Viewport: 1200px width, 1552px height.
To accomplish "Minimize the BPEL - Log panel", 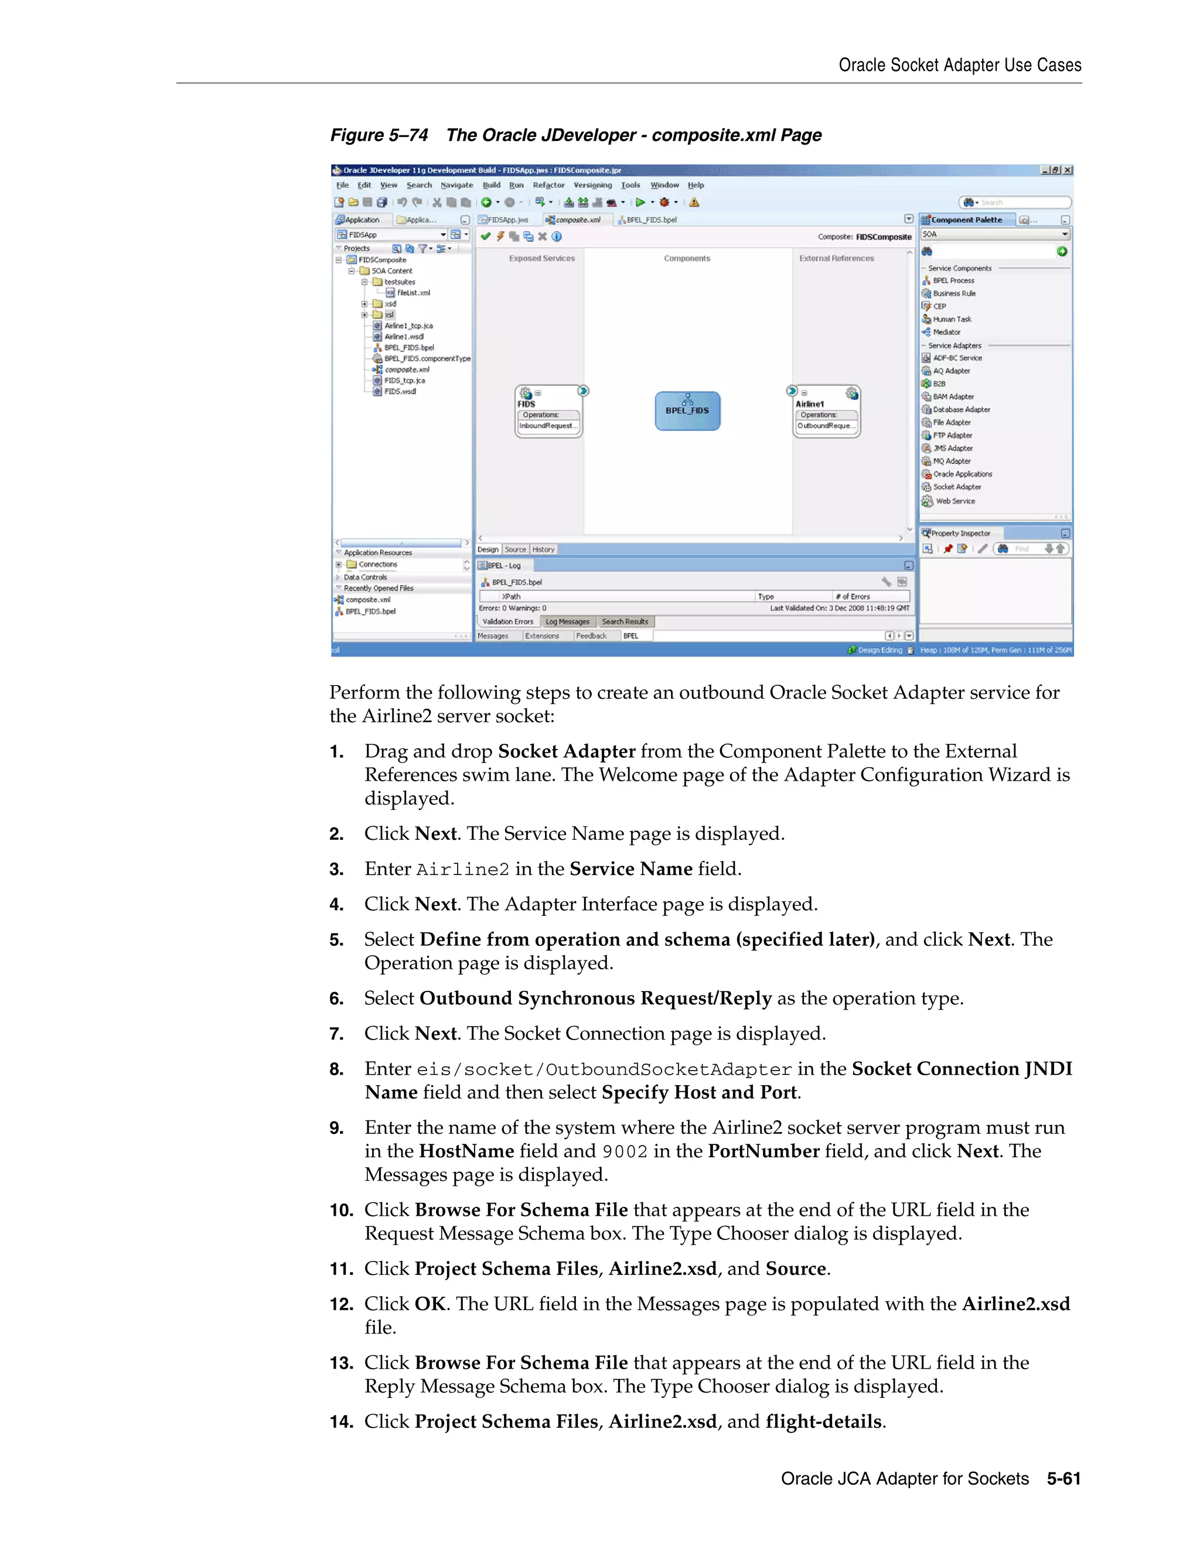I will [909, 566].
